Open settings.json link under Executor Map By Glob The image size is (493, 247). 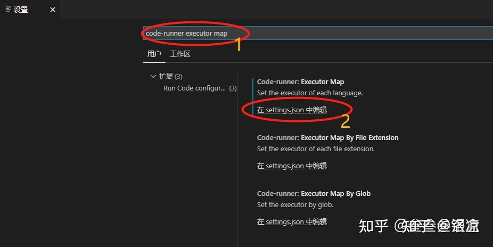pos(292,222)
